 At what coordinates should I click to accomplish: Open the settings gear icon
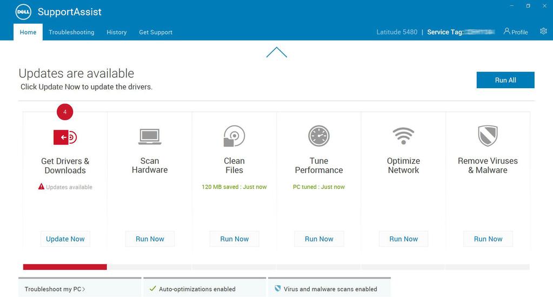coord(543,31)
